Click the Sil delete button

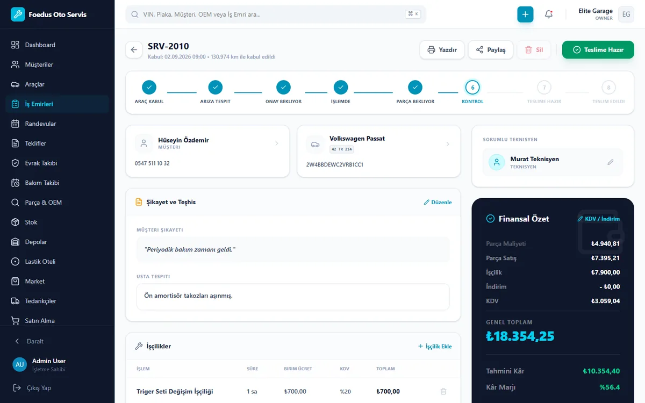[534, 50]
